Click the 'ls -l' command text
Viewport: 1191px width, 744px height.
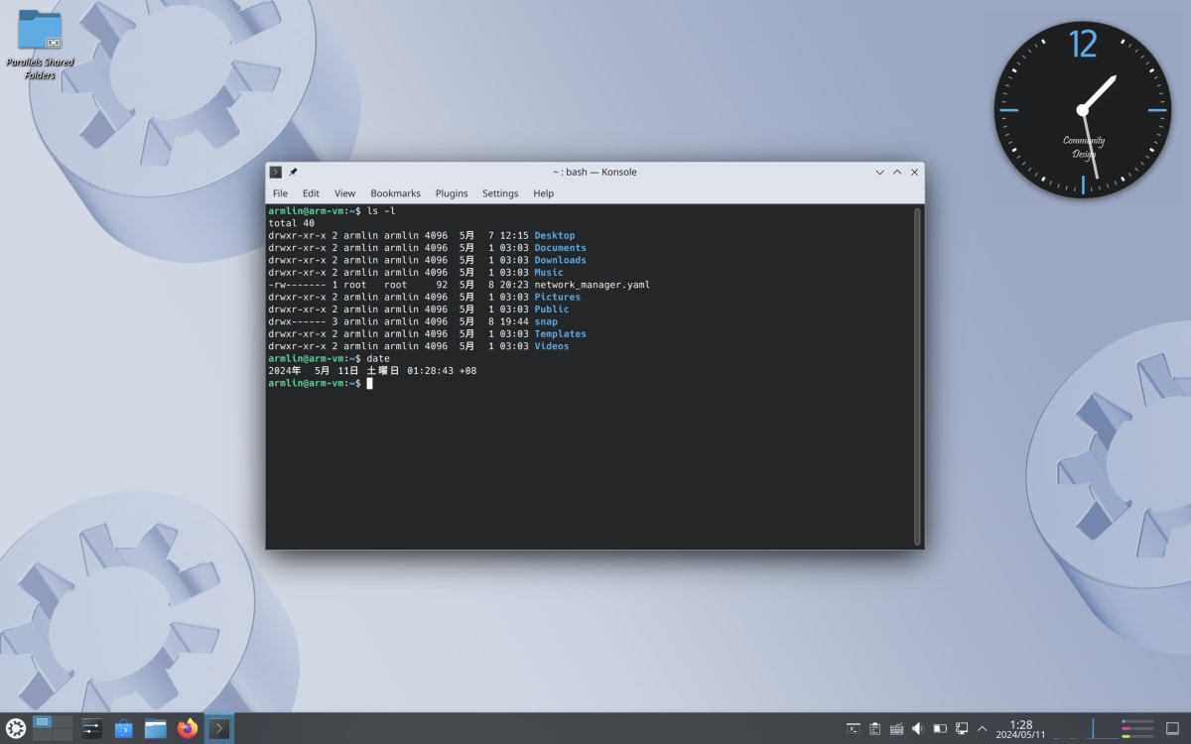tap(381, 211)
